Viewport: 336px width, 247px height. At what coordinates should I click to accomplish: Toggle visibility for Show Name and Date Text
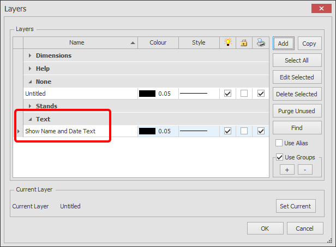227,131
